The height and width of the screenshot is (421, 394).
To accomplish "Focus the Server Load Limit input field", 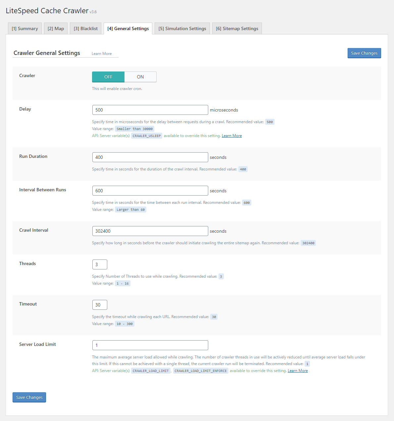I will coord(150,345).
